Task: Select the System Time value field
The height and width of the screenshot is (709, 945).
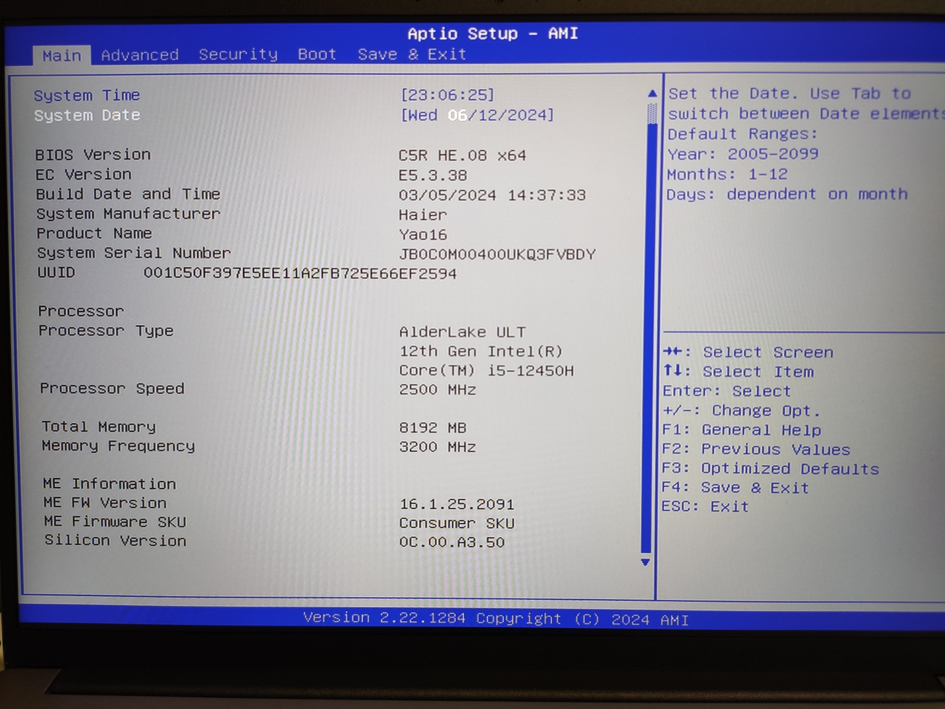Action: [x=447, y=95]
